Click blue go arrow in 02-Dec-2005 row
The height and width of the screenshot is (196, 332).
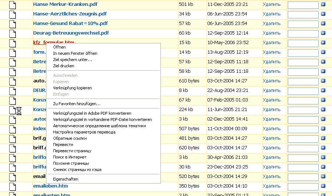click(323, 119)
